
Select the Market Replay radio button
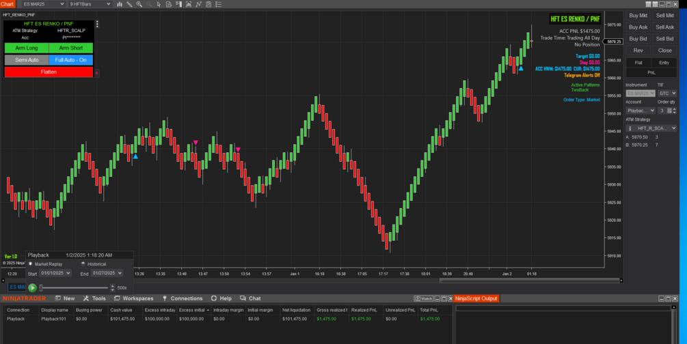click(x=31, y=264)
